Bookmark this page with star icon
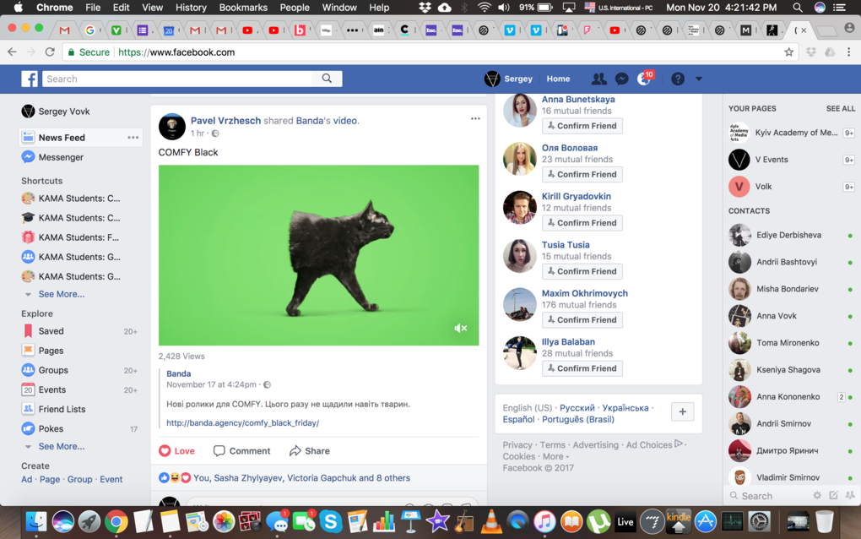861x539 pixels. click(788, 52)
